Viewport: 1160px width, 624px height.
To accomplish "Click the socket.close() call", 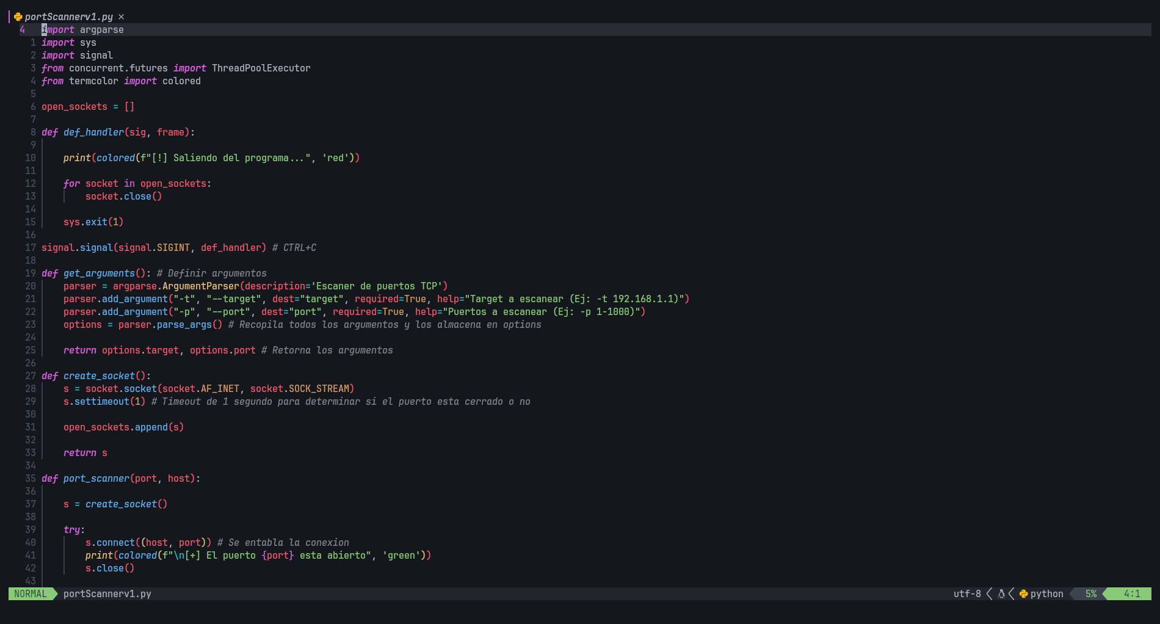I will [x=124, y=196].
